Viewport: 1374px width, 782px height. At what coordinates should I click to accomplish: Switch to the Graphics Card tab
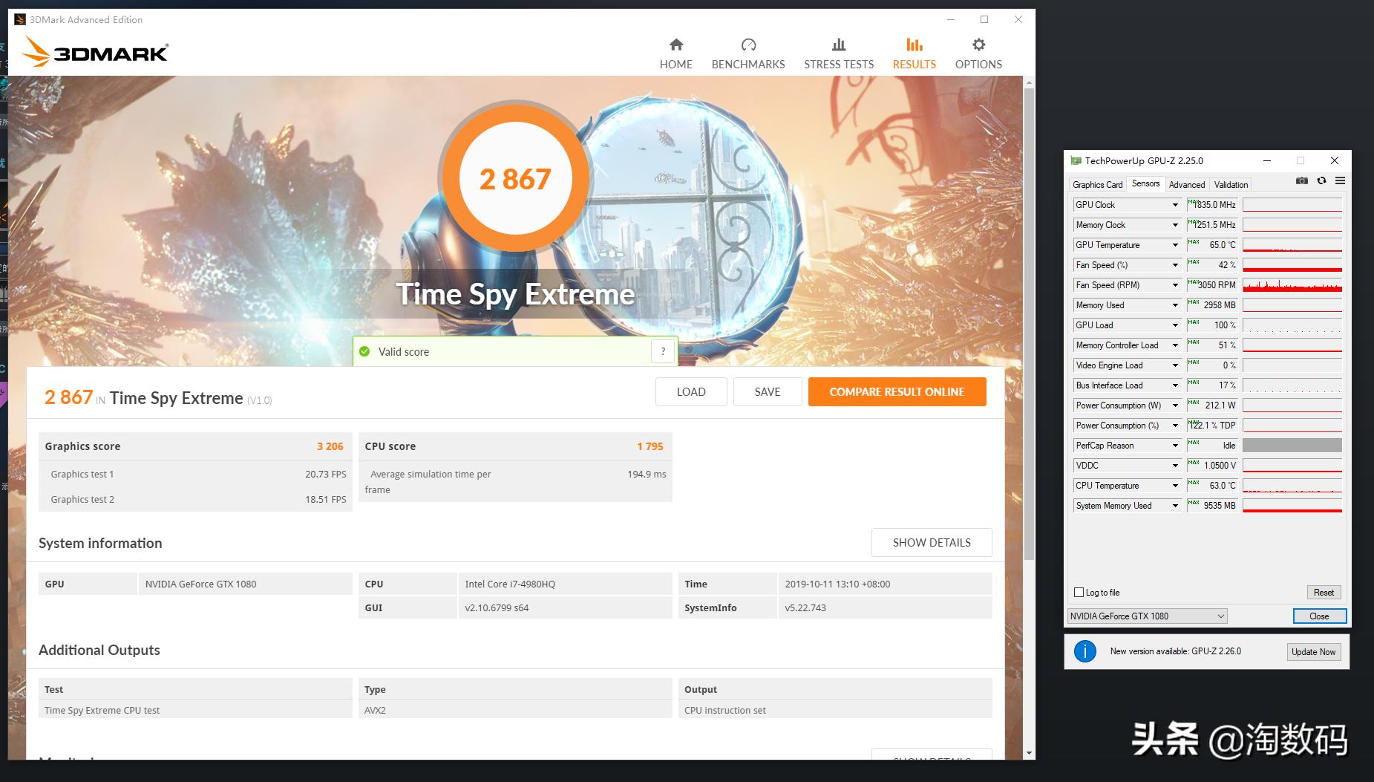(x=1097, y=185)
